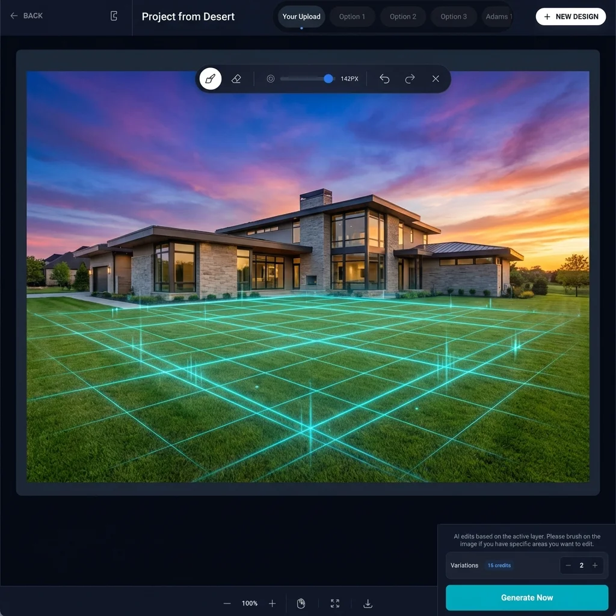The width and height of the screenshot is (616, 616).
Task: Toggle the hand pan tool
Action: (301, 603)
